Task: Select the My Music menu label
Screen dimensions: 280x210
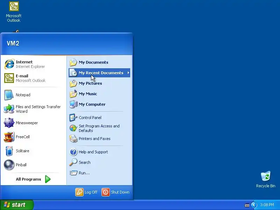Action: 88,94
